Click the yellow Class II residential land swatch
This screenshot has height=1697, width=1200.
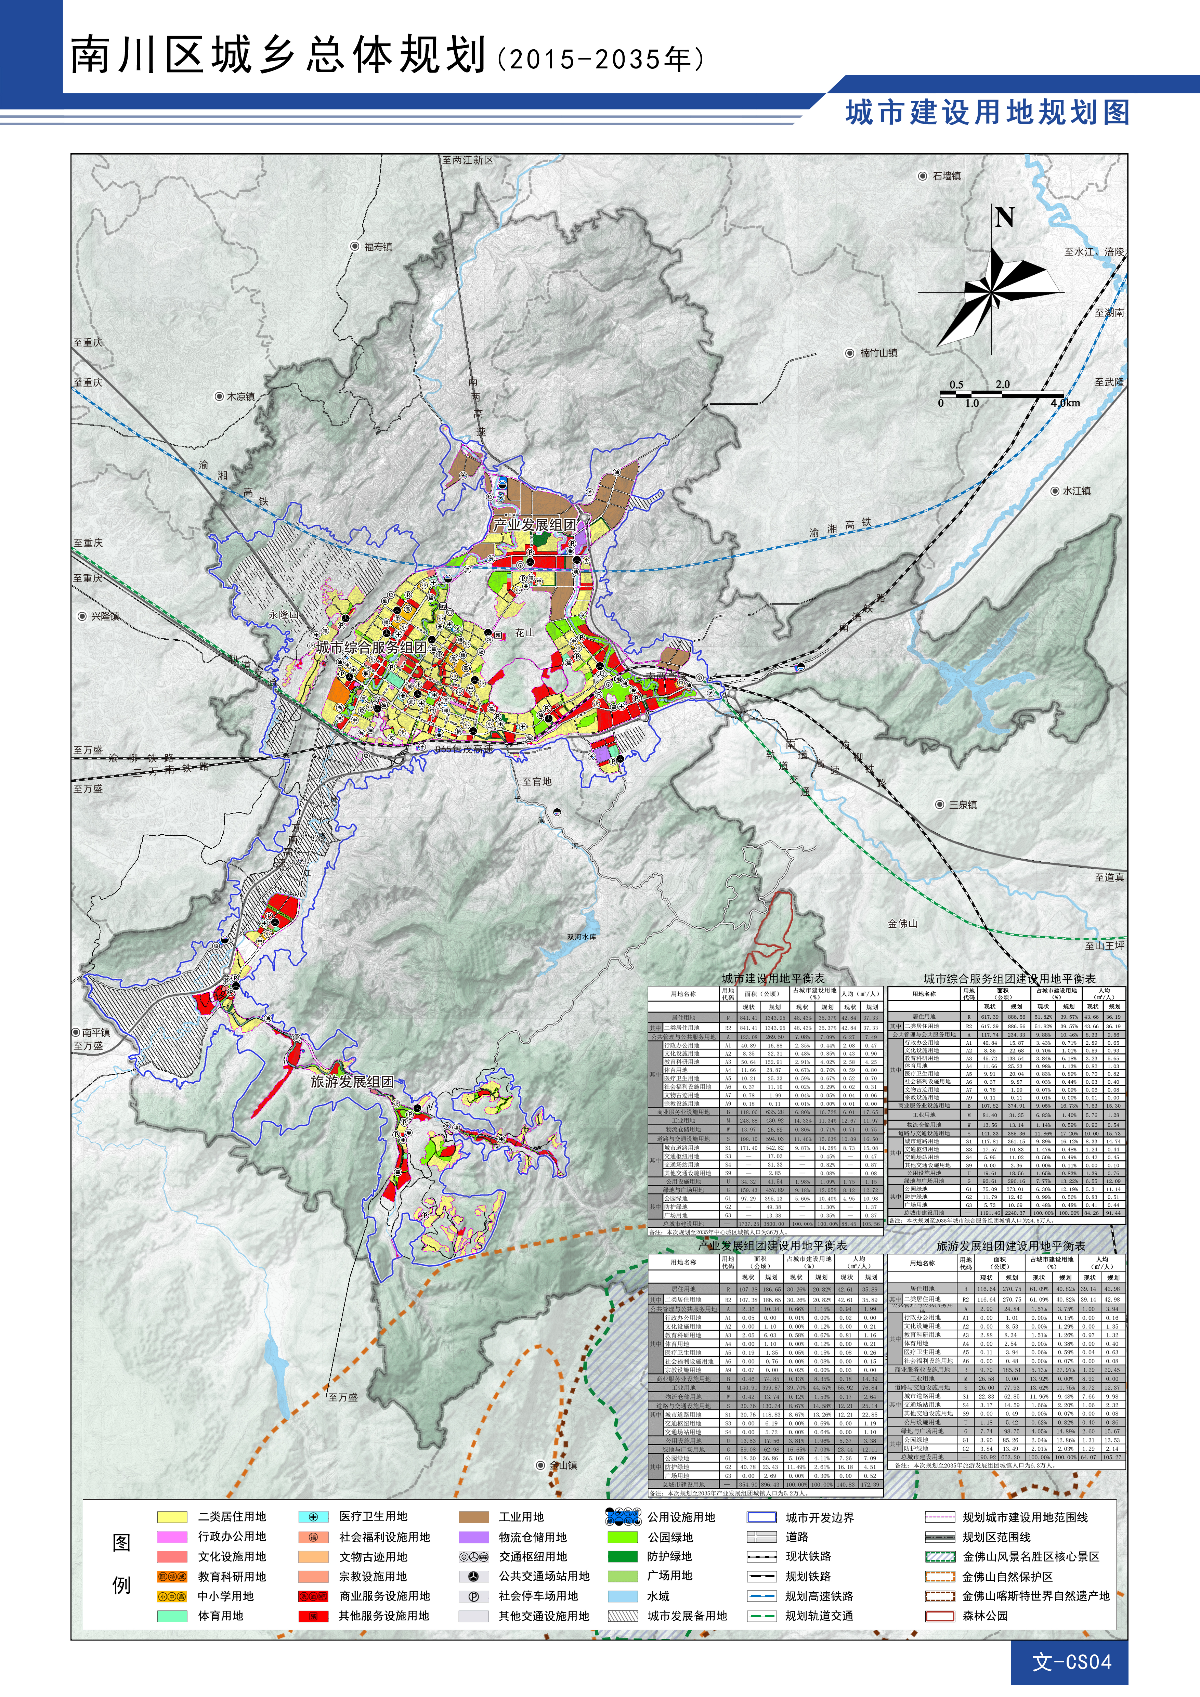tap(171, 1517)
